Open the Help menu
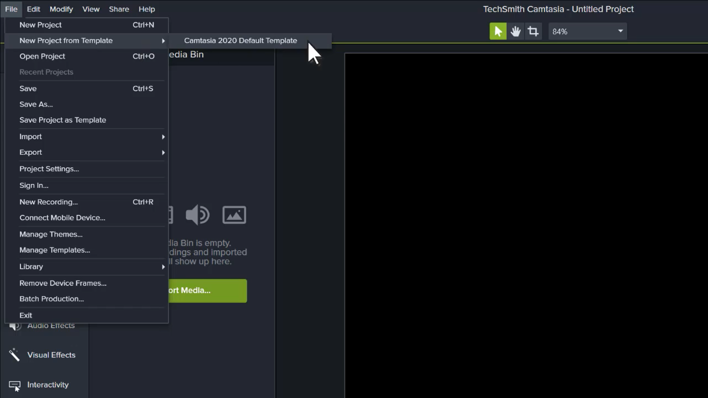Screen dimensions: 708x398 pos(146,9)
